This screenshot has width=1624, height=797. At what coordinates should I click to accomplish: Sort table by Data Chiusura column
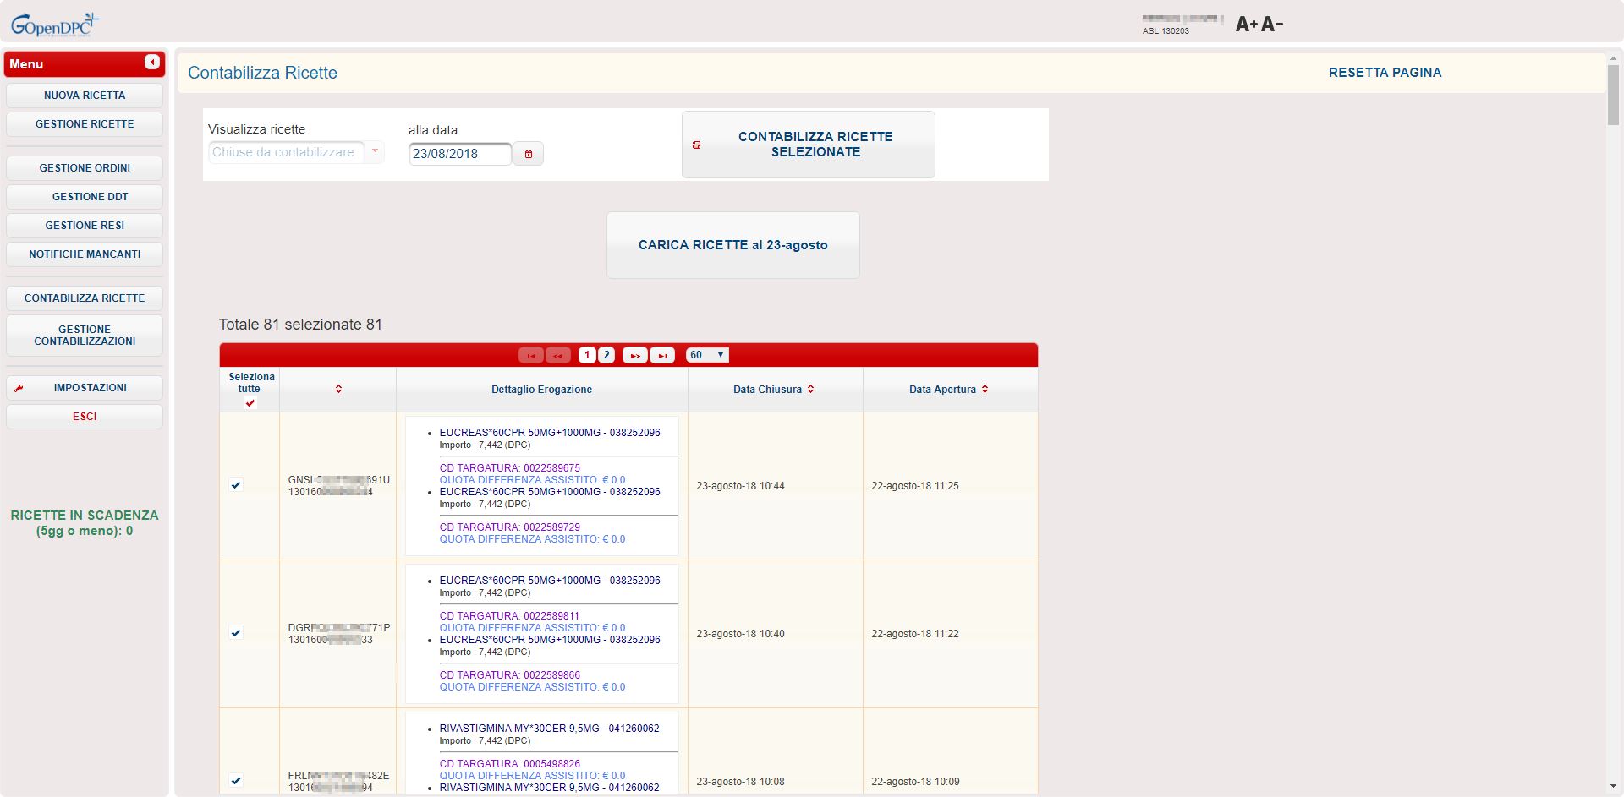(x=773, y=390)
